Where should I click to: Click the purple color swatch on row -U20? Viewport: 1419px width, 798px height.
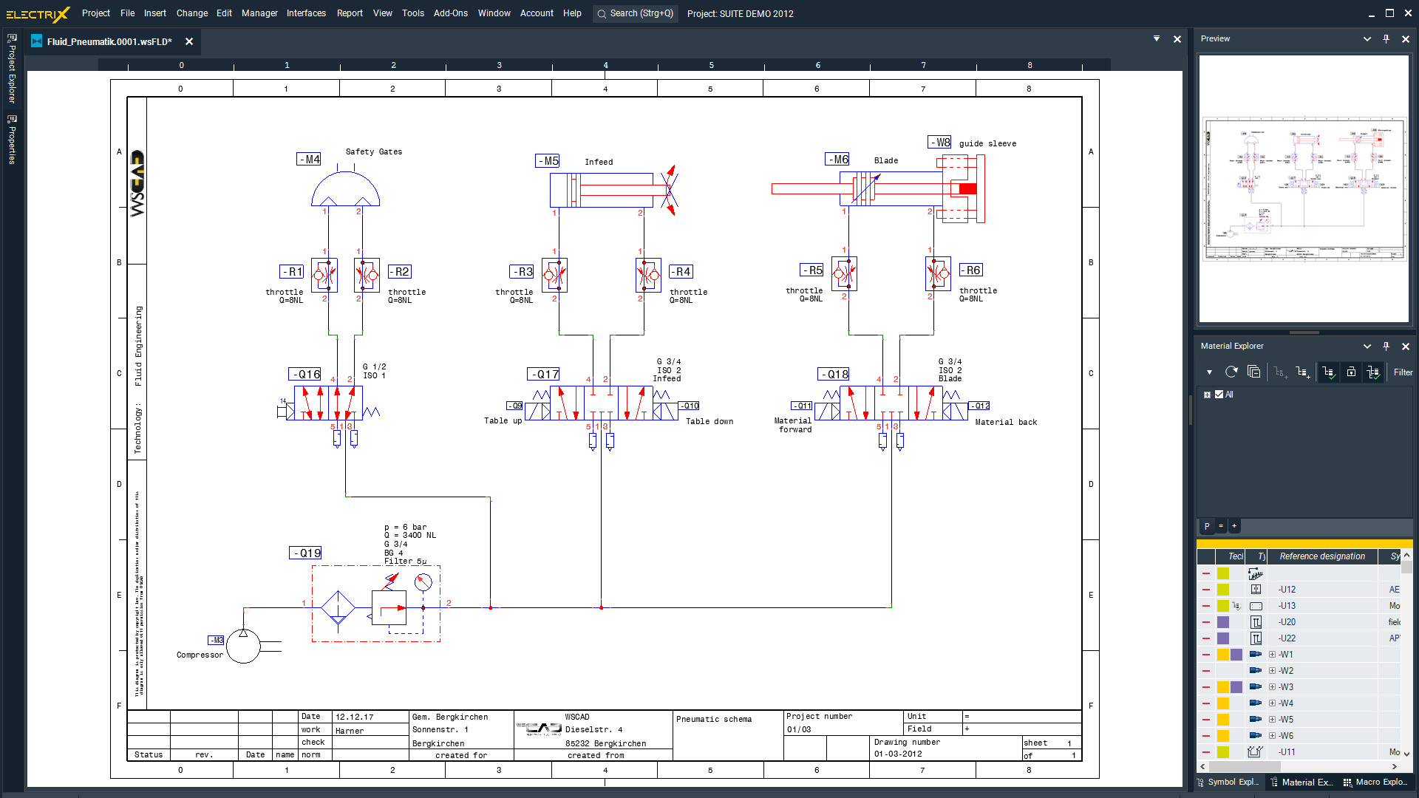pyautogui.click(x=1223, y=621)
